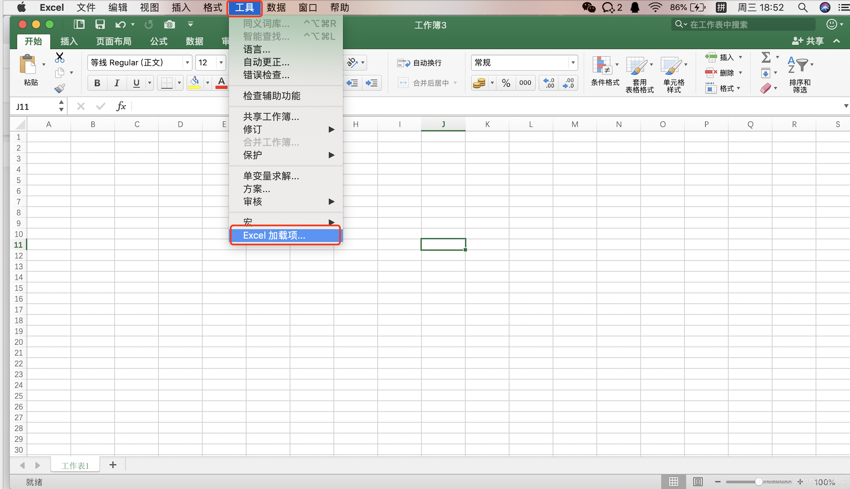Click the AutoSum sigma icon
The width and height of the screenshot is (850, 489).
[x=766, y=57]
